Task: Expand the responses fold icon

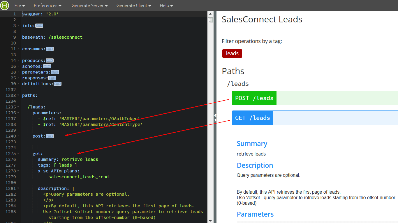Action: point(52,78)
